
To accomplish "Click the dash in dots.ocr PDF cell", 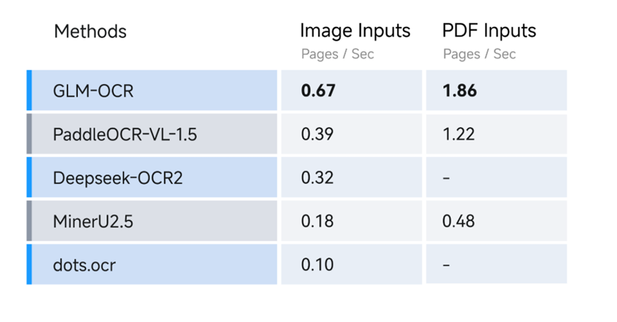I will (447, 265).
